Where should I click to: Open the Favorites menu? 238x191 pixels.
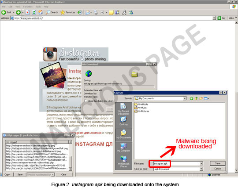(x=28, y=7)
